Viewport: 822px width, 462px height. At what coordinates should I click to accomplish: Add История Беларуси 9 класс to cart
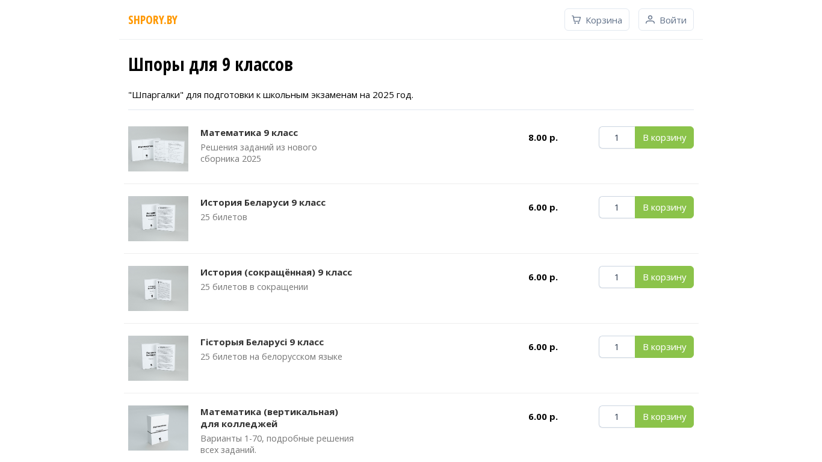(664, 207)
